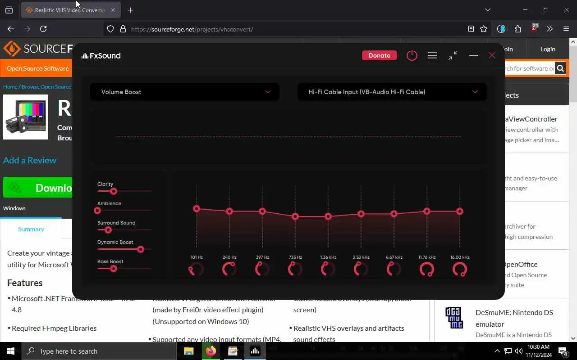The width and height of the screenshot is (577, 360).
Task: Open the Firefox tab overview button
Action: 9,10
